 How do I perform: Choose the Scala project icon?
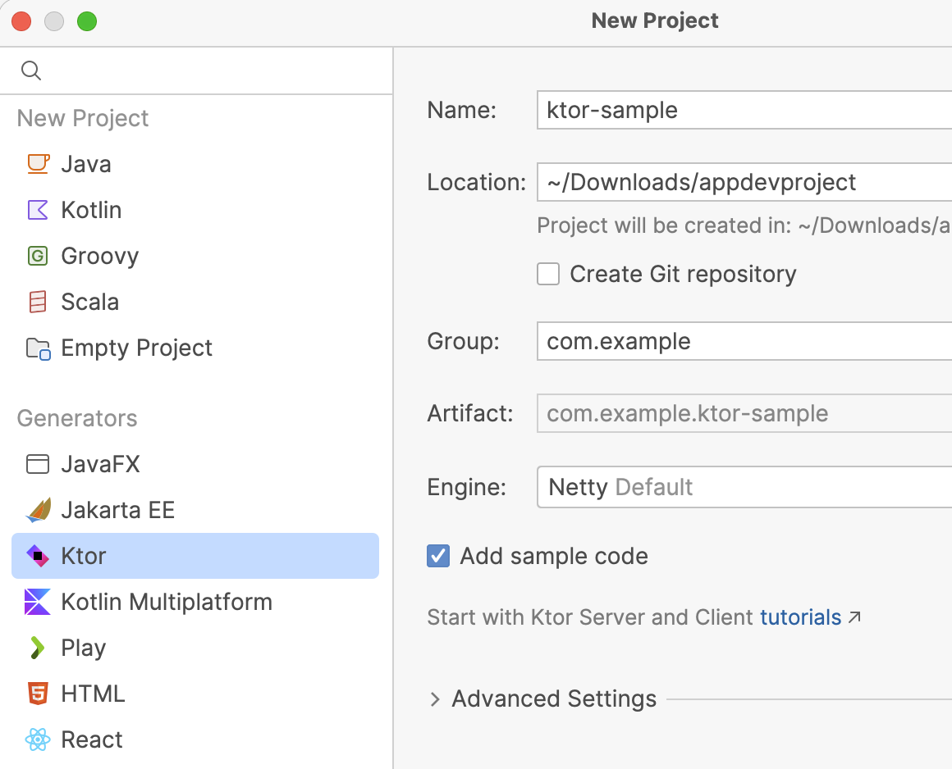coord(38,302)
